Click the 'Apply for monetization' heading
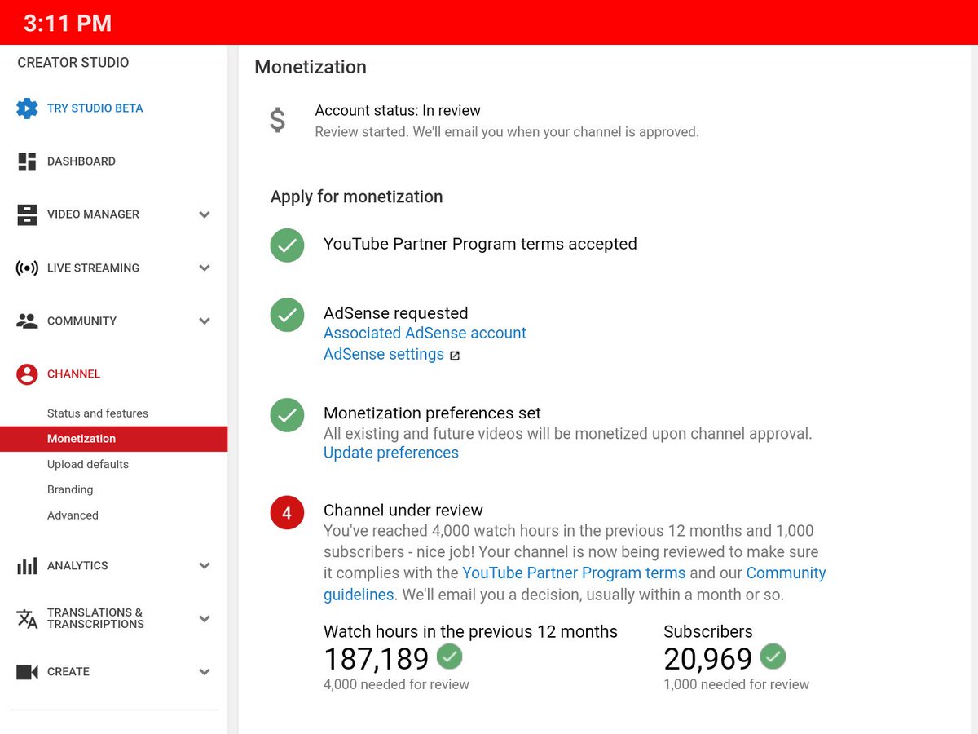This screenshot has height=734, width=978. [x=357, y=197]
